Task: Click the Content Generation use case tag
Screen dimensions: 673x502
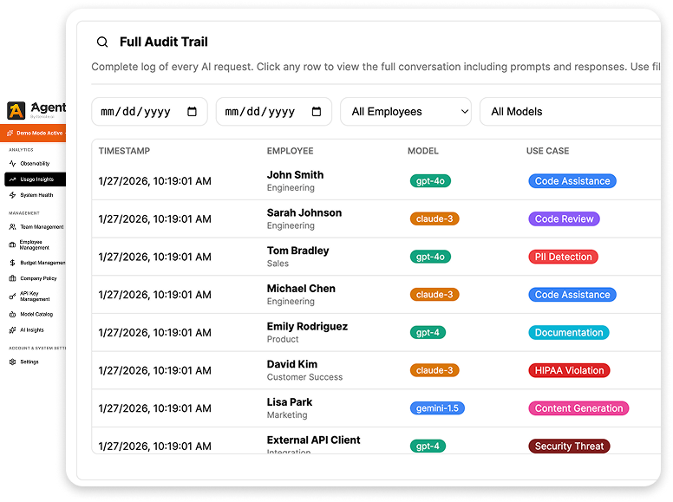Action: [x=578, y=408]
